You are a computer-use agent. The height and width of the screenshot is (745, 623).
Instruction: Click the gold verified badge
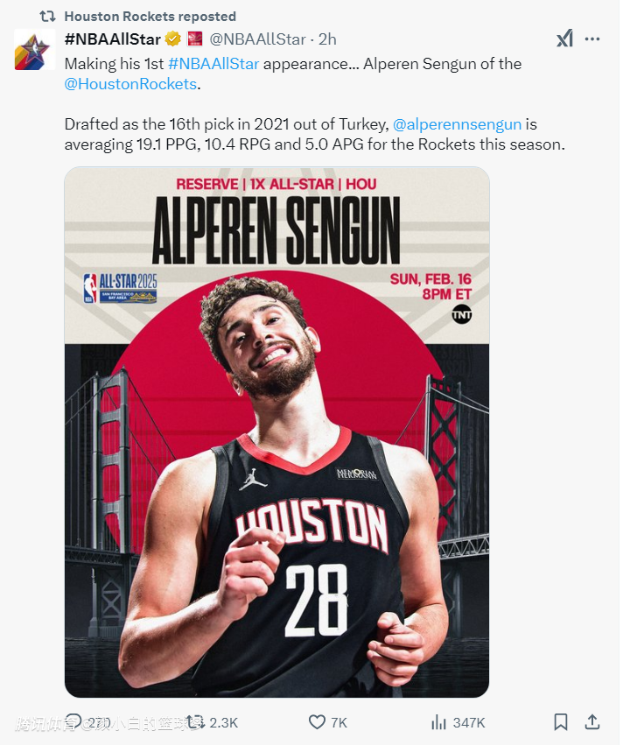pyautogui.click(x=173, y=39)
